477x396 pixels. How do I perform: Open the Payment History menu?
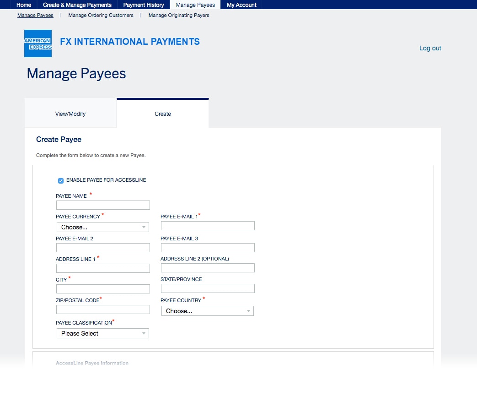pos(143,5)
